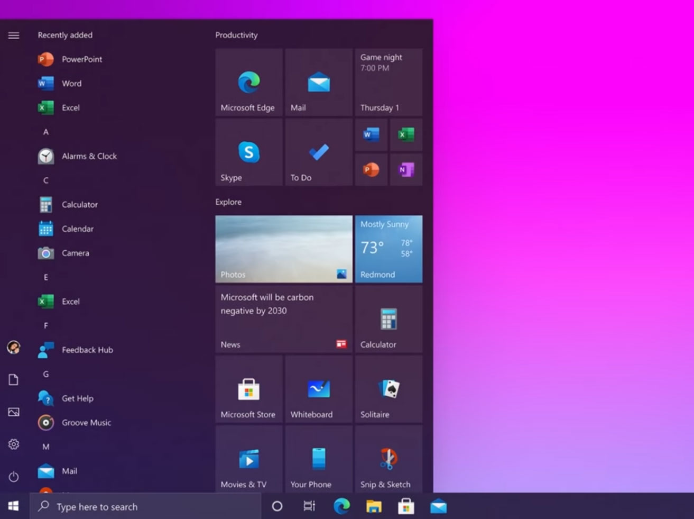Image resolution: width=694 pixels, height=519 pixels.
Task: Open Documents from Start sidebar
Action: [x=14, y=380]
